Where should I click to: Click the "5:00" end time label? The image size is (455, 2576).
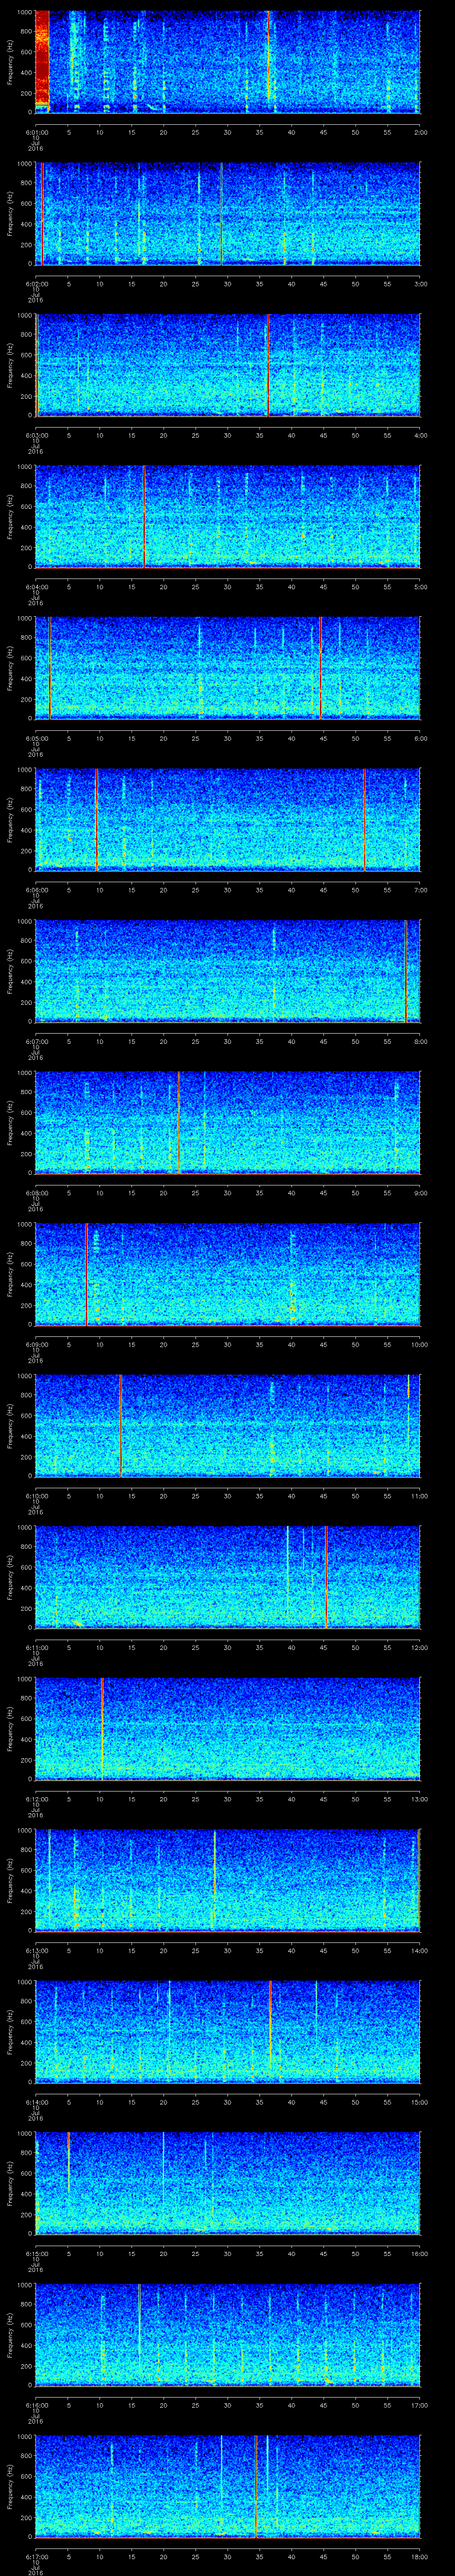[x=420, y=586]
